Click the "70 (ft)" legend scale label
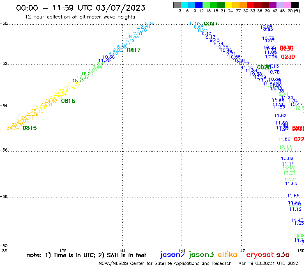Viewport: 304px width, 267px height. coord(294,11)
